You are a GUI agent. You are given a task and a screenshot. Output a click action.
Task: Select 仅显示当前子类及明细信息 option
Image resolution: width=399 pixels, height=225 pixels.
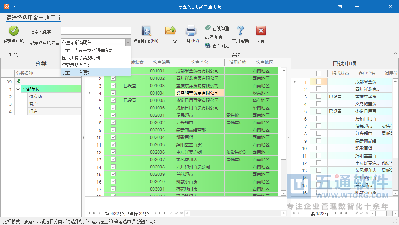pyautogui.click(x=96, y=50)
